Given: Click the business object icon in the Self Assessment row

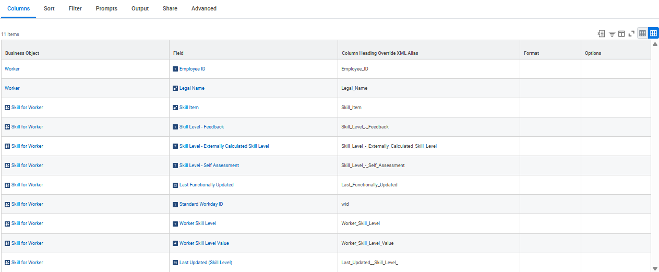Looking at the screenshot, I should (x=7, y=165).
